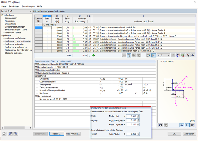198x141 pixels.
Task: Toggle principal axes display in the cross-section graphic
Action: coord(187,125)
